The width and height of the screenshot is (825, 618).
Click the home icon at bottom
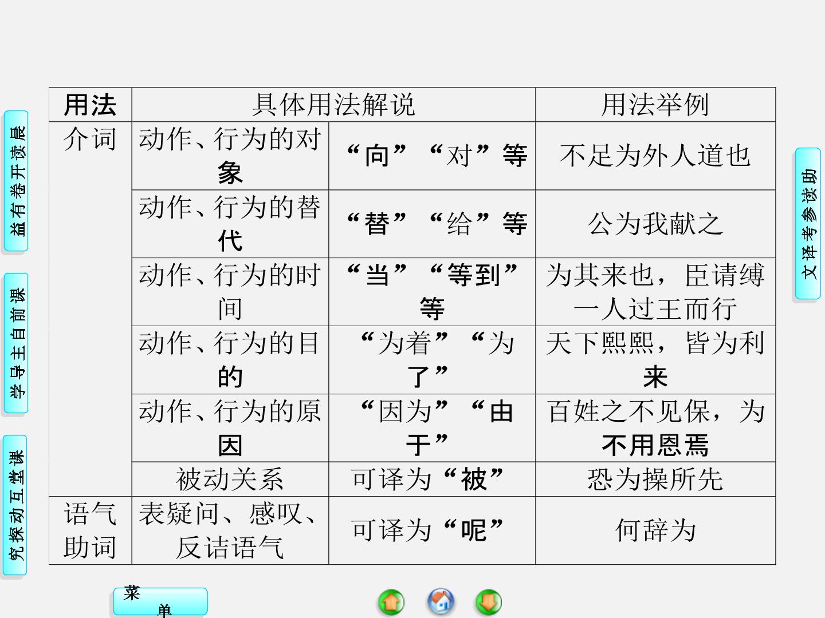(x=441, y=601)
